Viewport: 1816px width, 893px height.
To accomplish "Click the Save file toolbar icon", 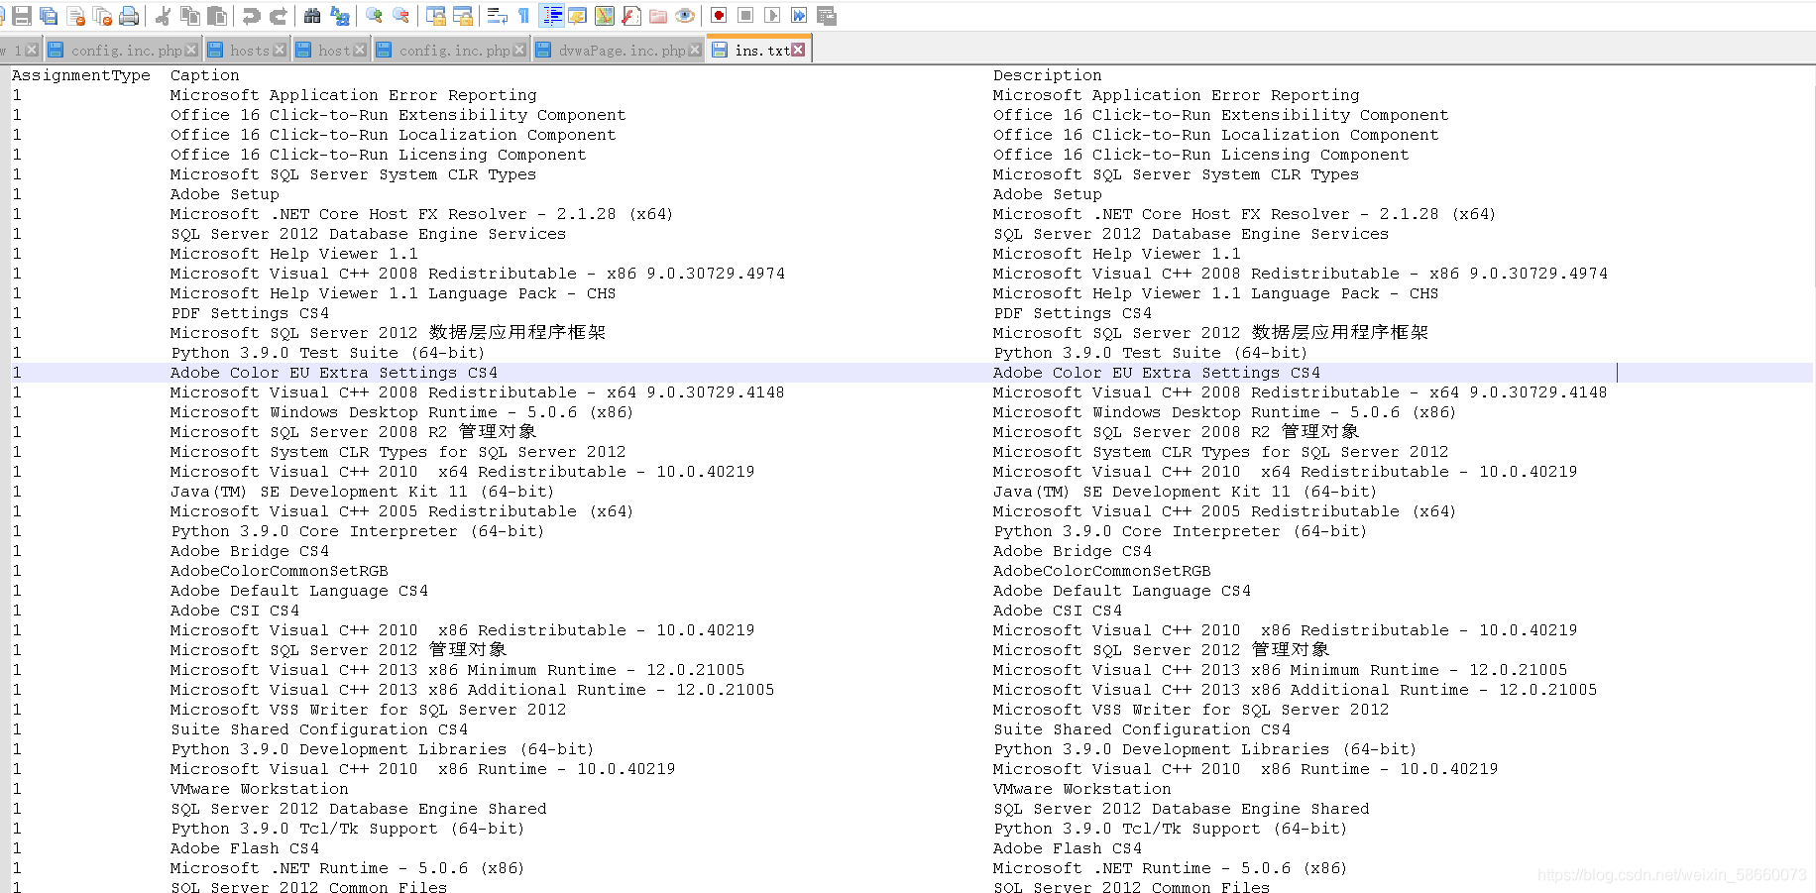I will [21, 16].
